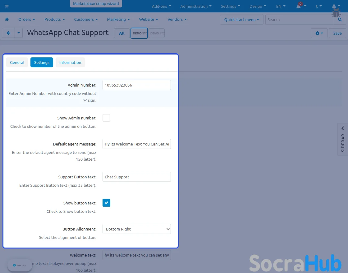Screen dimensions: 348x273
Task: Change language EN dropdown
Action: click(281, 6)
